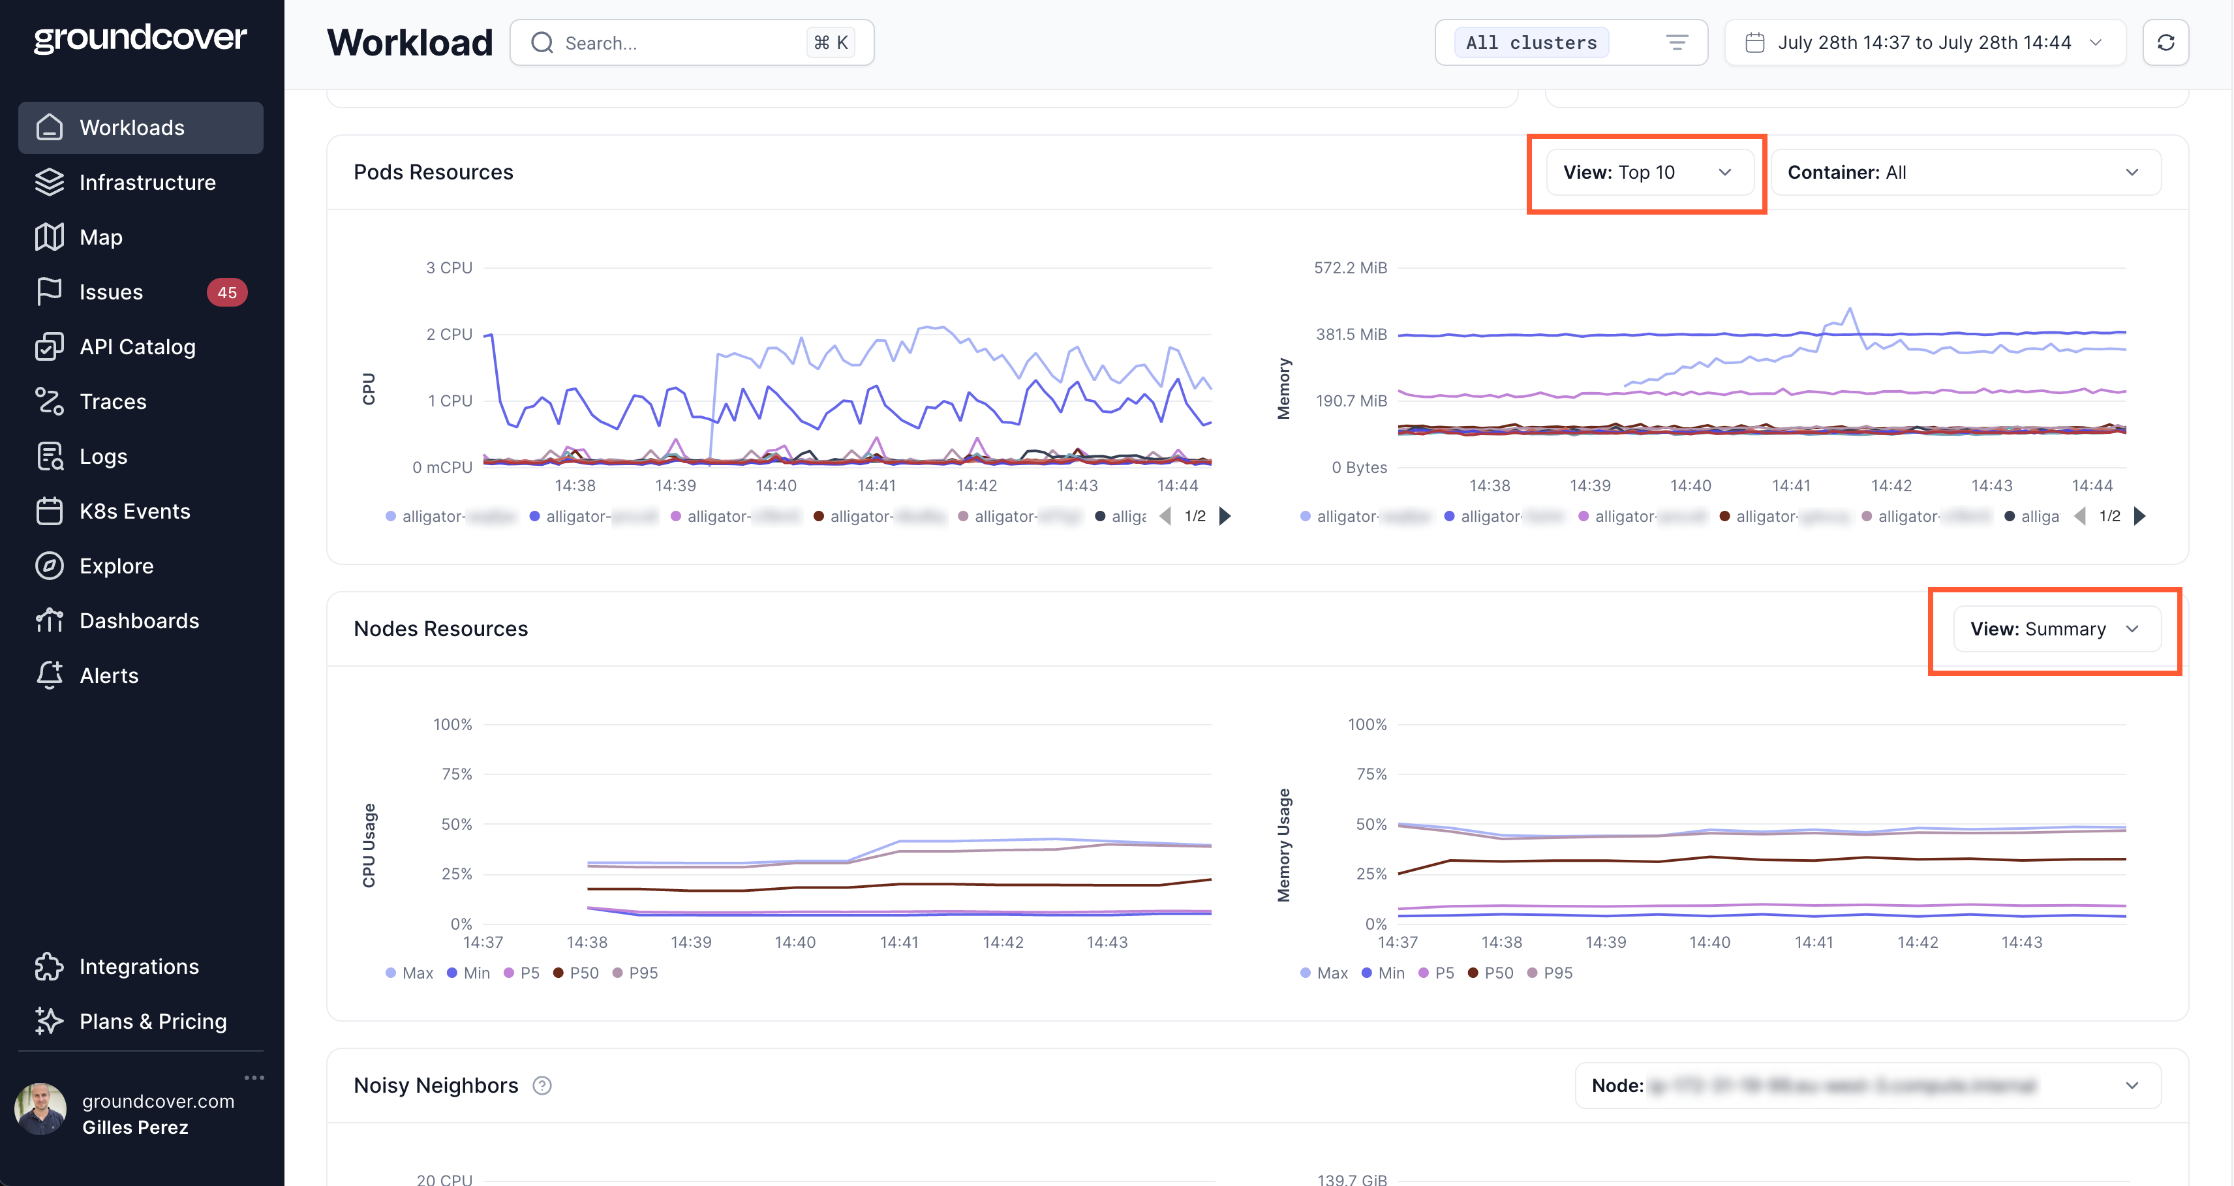The image size is (2234, 1186).
Task: Click the Noisy Neighbors help icon
Action: [542, 1086]
